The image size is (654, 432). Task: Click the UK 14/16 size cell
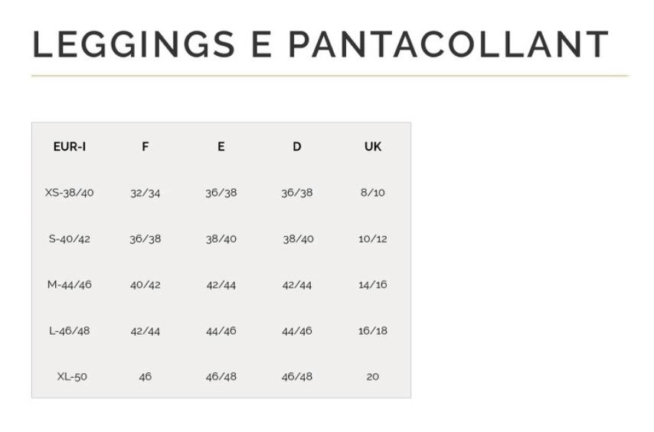(372, 284)
